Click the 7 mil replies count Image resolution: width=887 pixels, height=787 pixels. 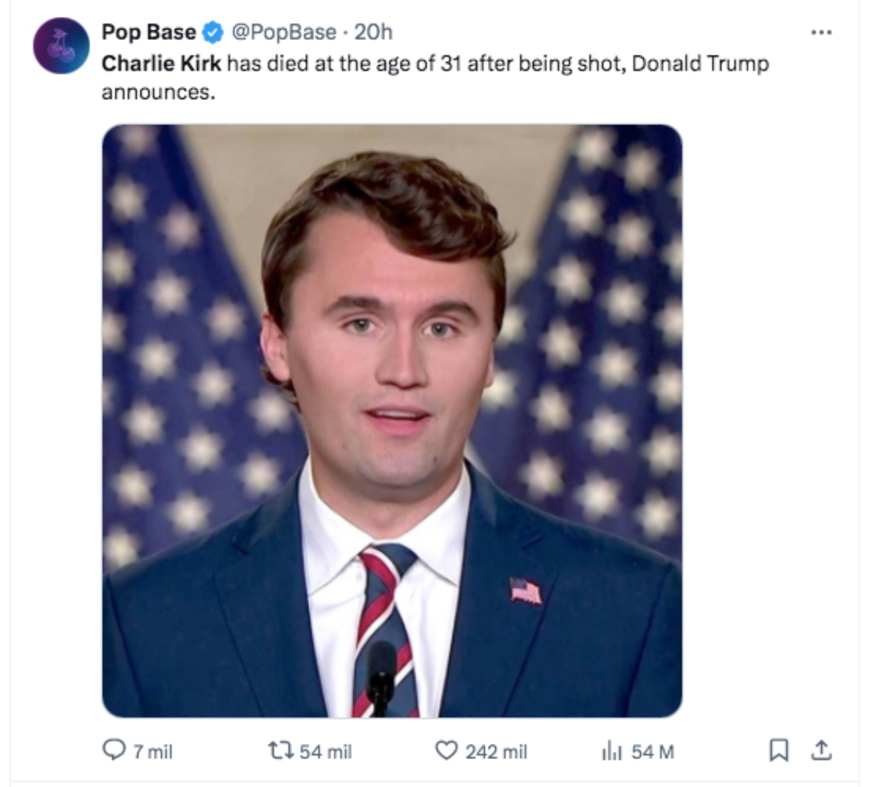(x=152, y=752)
